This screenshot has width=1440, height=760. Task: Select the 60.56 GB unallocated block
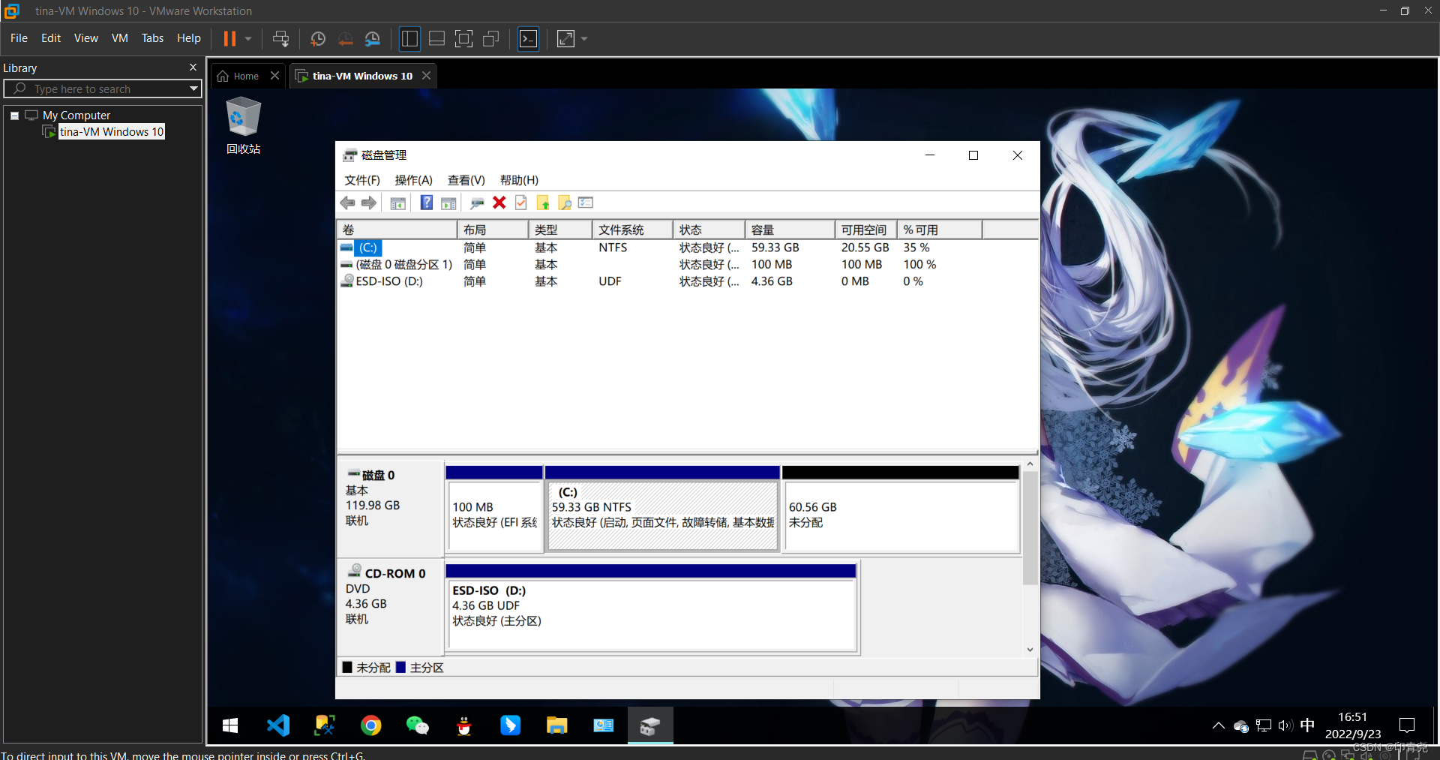[x=901, y=509]
